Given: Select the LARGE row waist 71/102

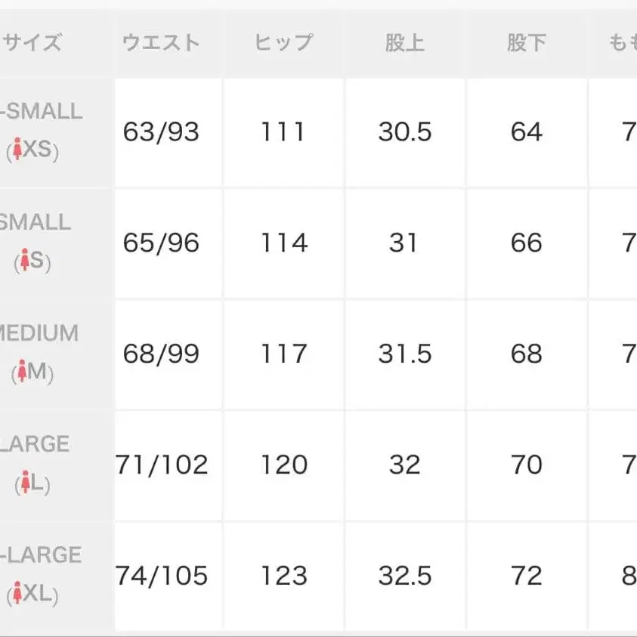Looking at the screenshot, I should coord(161,465).
